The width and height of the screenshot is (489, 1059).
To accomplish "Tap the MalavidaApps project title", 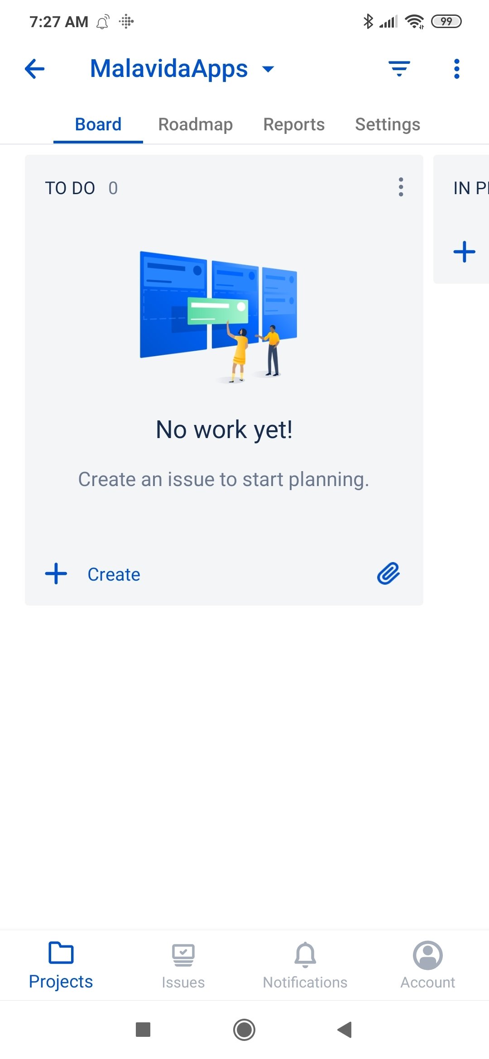I will tap(169, 69).
